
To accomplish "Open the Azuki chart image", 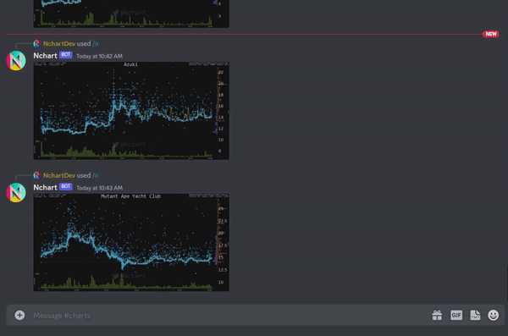I will click(131, 111).
